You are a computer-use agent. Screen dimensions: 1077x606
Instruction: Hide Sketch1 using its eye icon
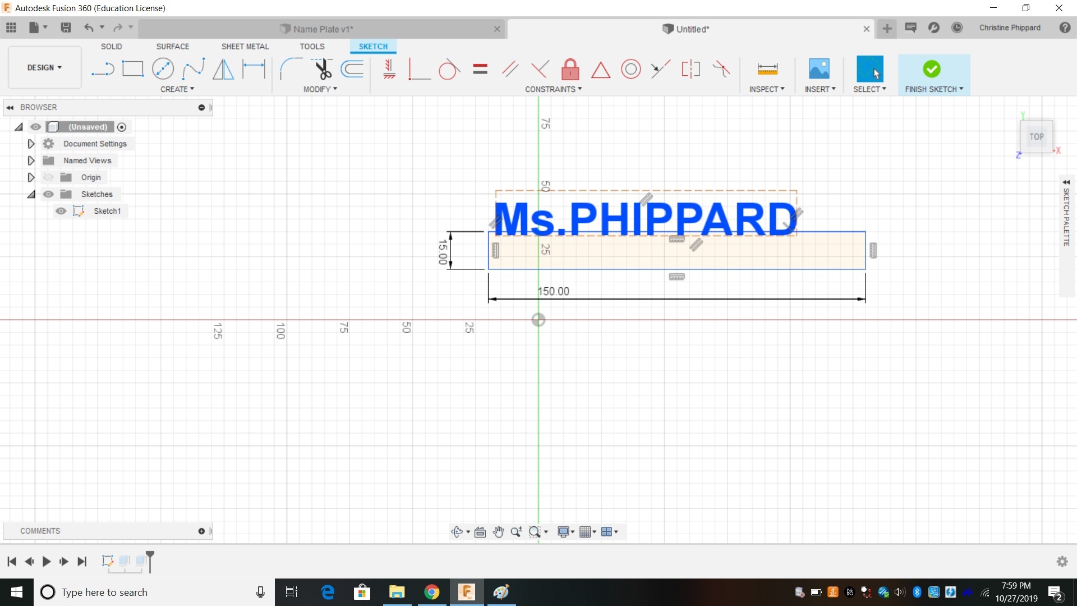[61, 211]
